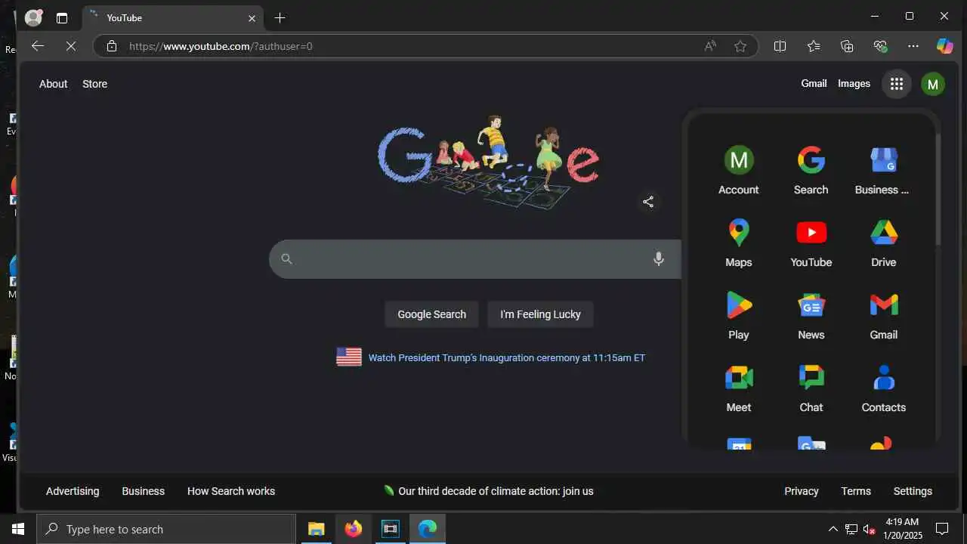The width and height of the screenshot is (967, 544).
Task: Open the M profile avatar on Google page
Action: [x=933, y=84]
